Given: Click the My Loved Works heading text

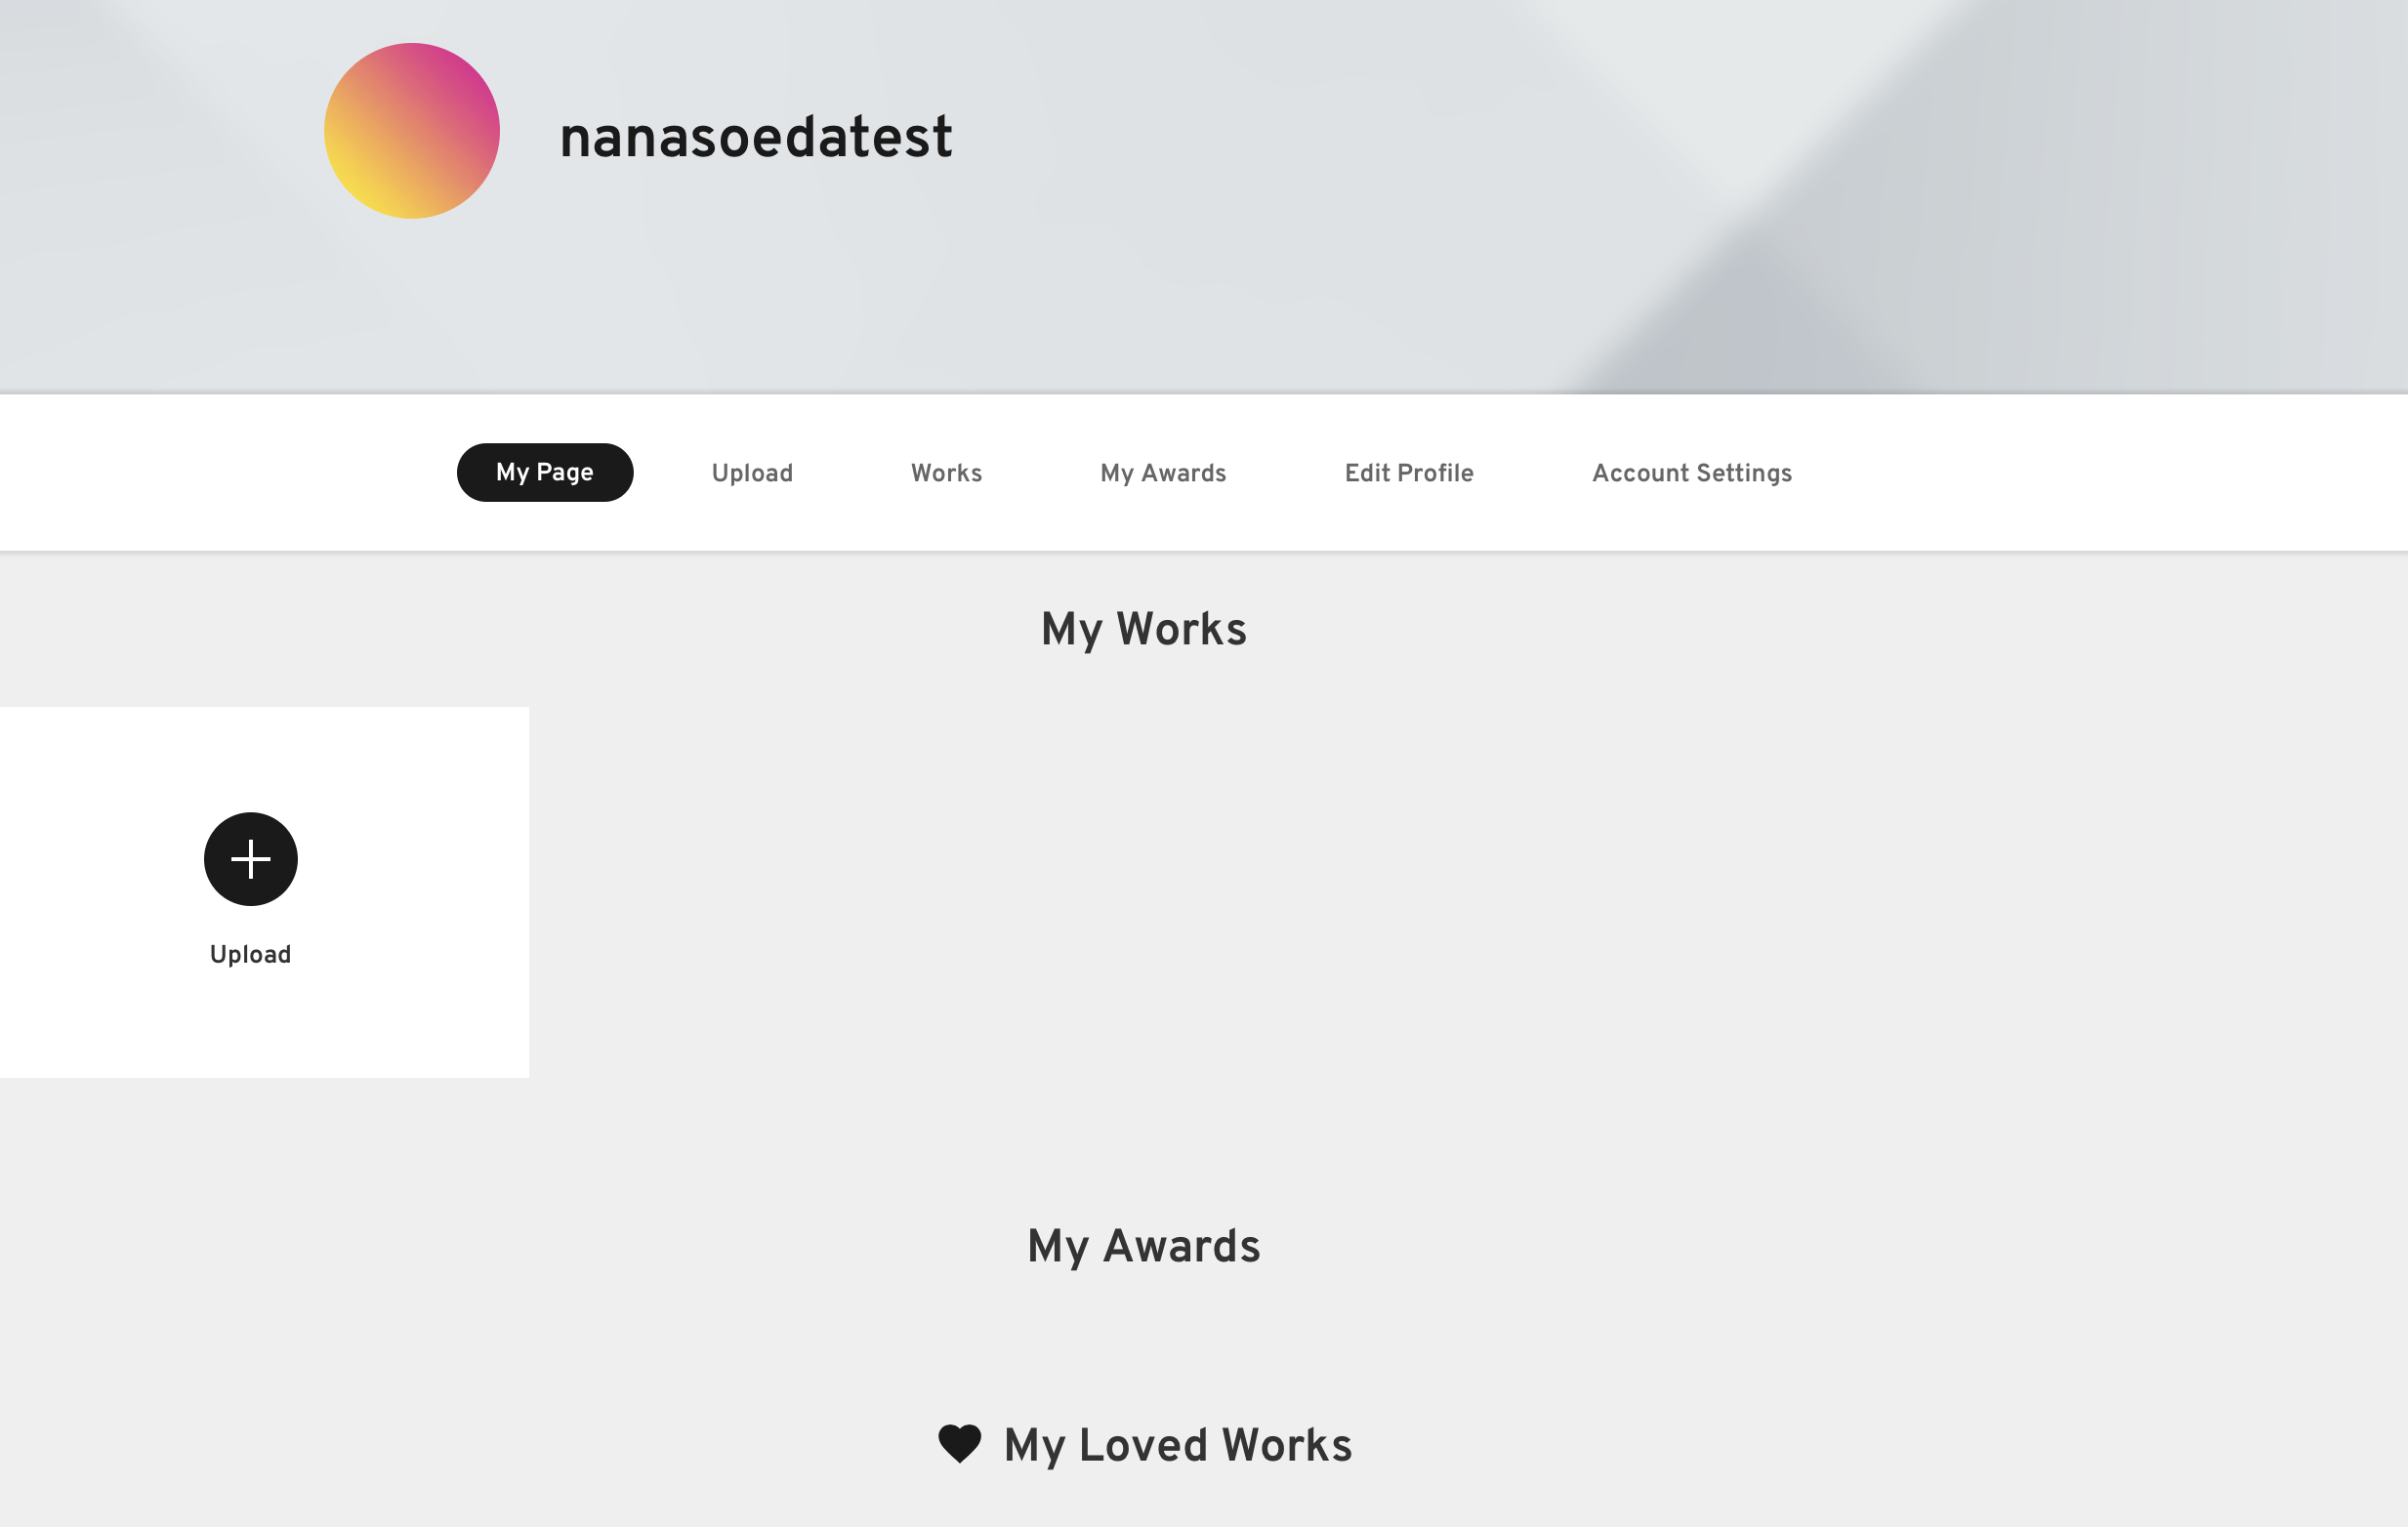Looking at the screenshot, I should (x=1178, y=1445).
